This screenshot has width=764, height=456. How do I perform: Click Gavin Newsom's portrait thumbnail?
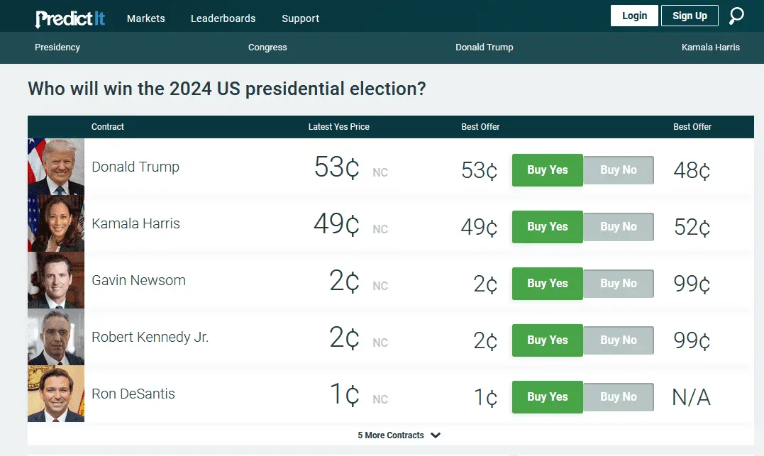56,280
